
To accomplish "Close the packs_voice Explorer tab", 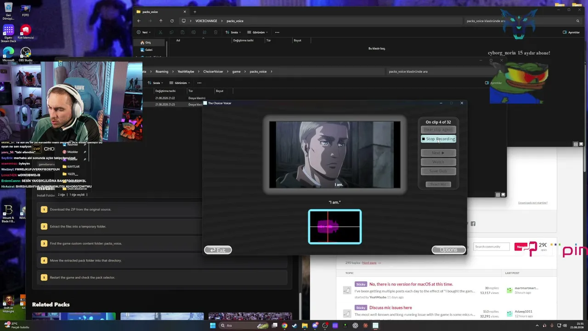I will pyautogui.click(x=185, y=11).
